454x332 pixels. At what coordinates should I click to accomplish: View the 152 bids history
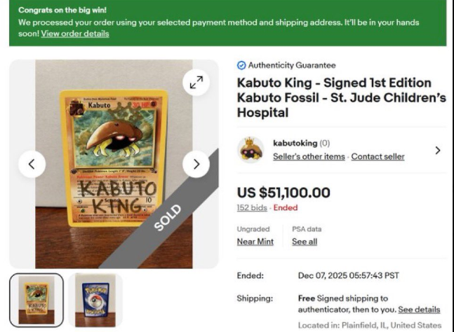point(253,207)
